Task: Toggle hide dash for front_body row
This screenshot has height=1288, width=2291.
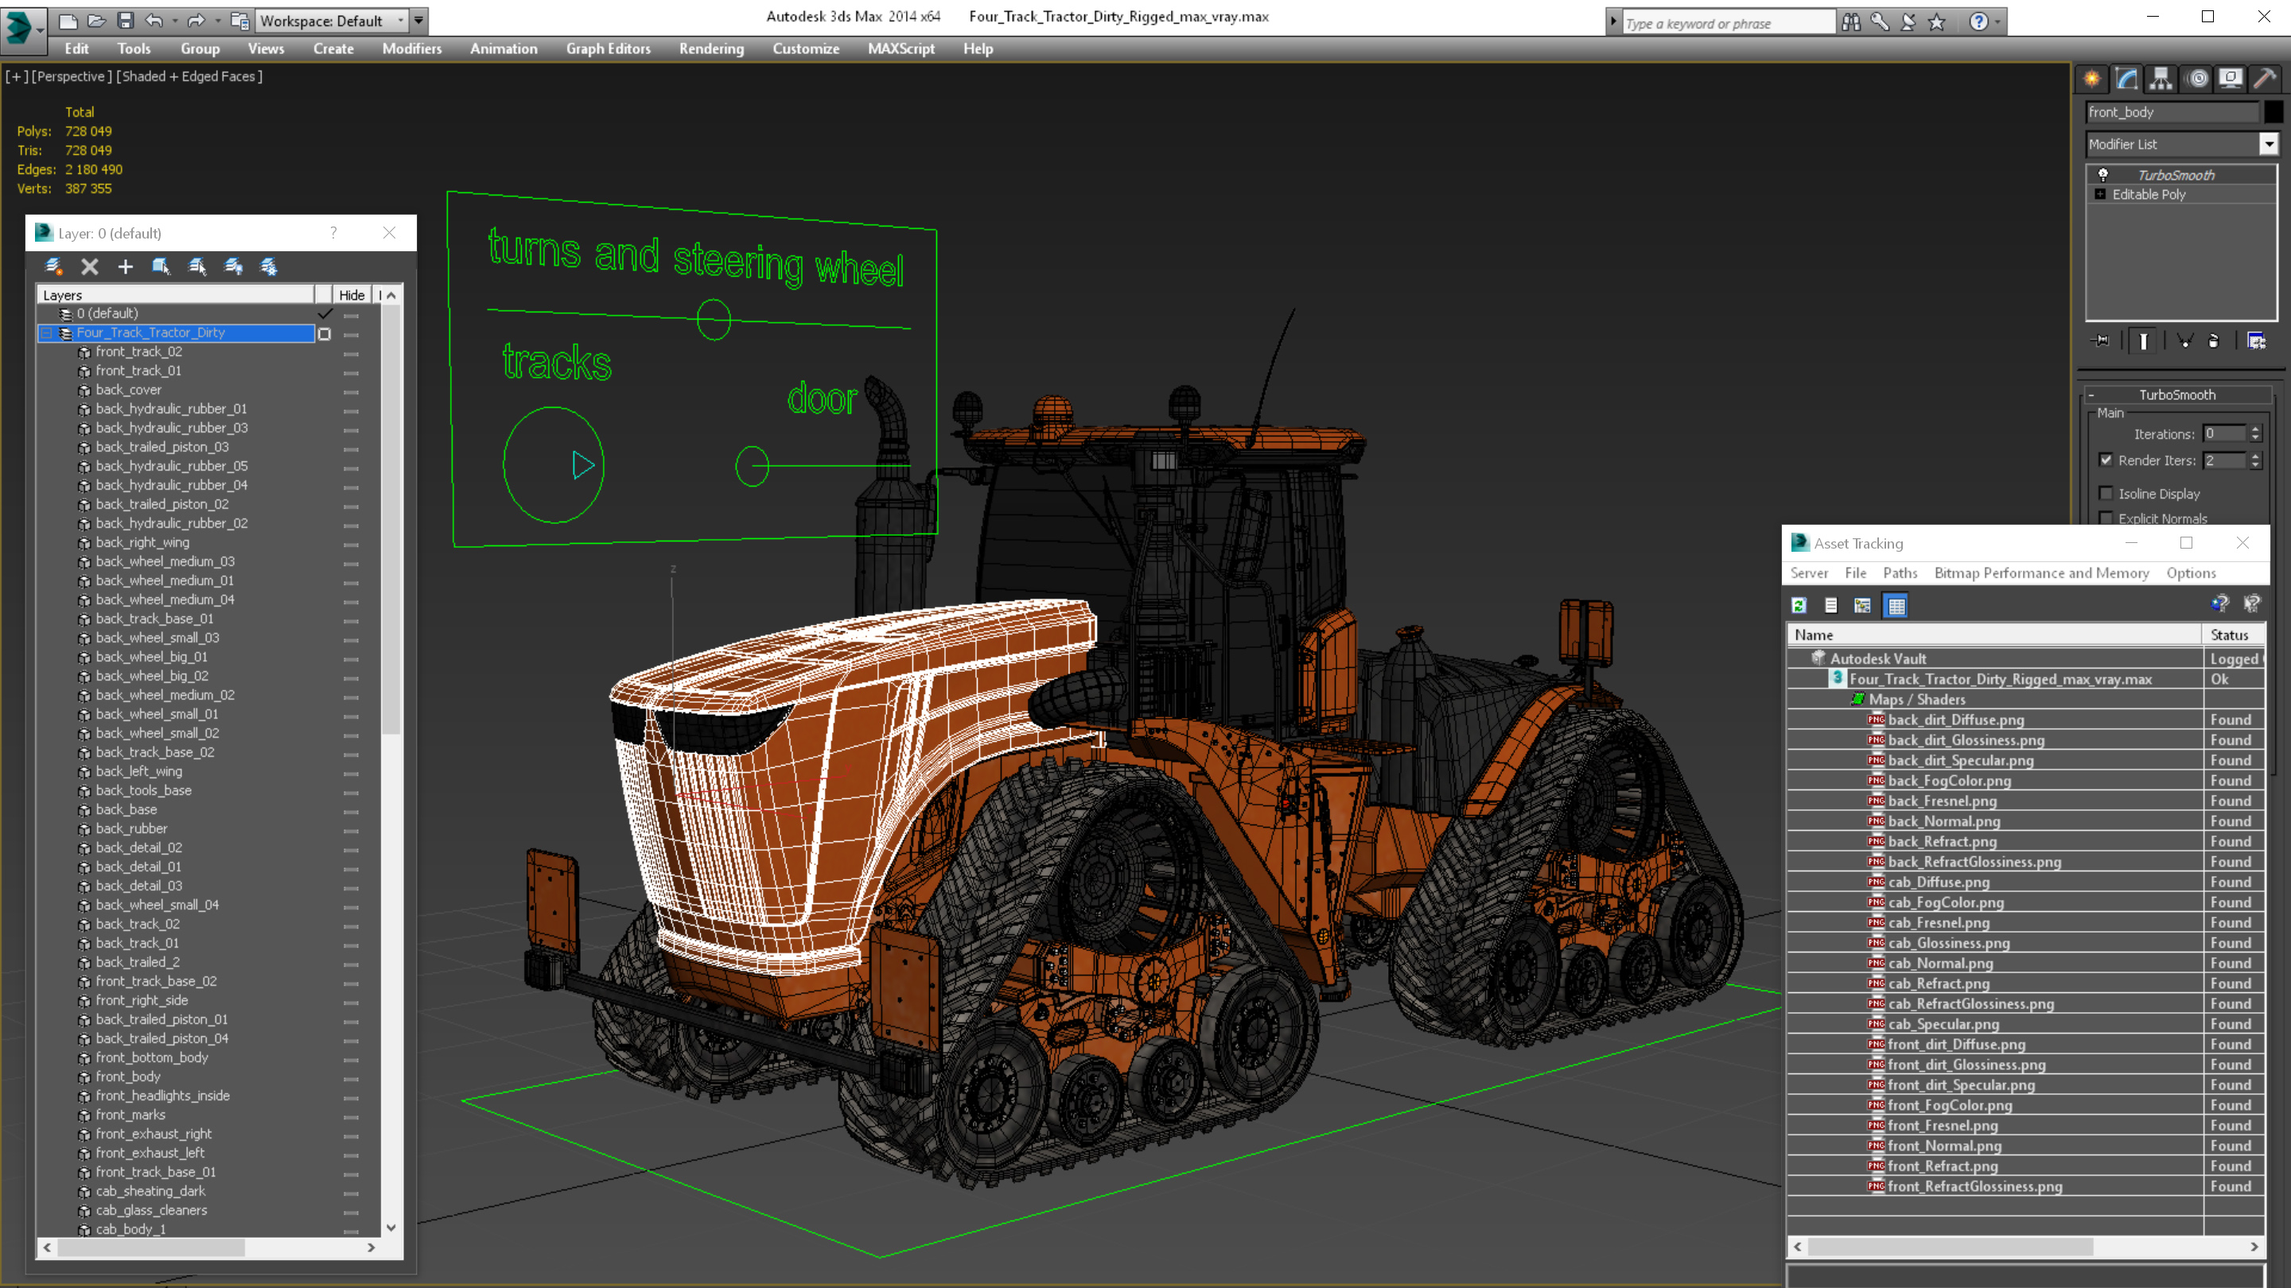Action: coord(352,1077)
